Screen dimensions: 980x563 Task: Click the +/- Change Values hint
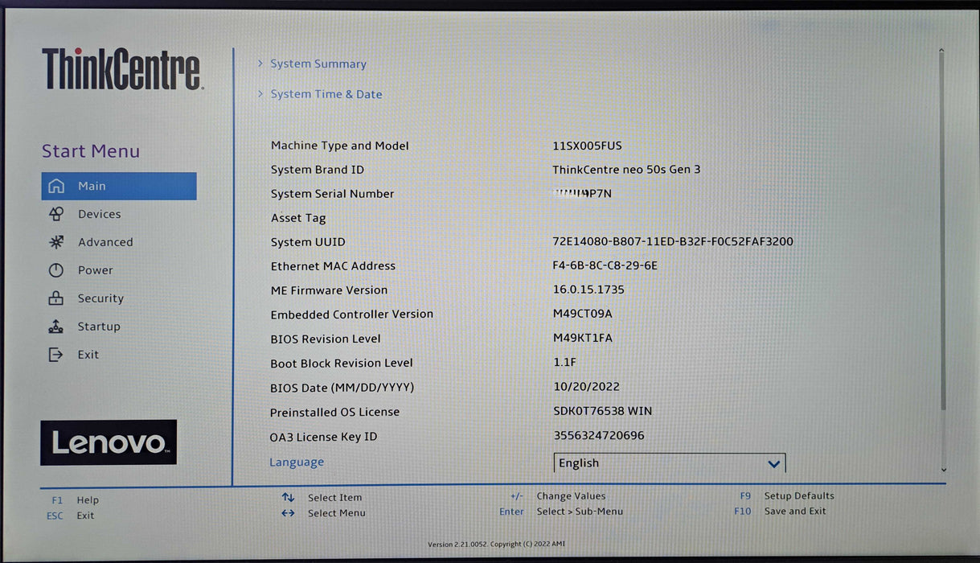tap(558, 496)
